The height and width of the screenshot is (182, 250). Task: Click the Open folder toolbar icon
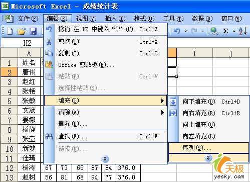(22, 31)
